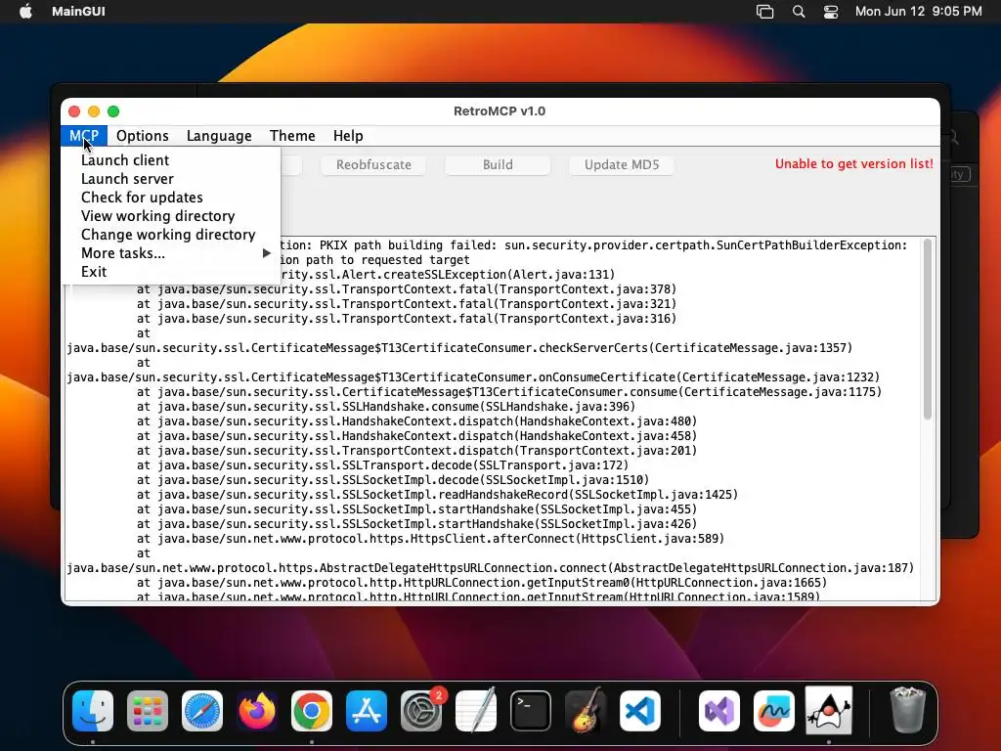Screen dimensions: 1001x751
Task: Open the Apple menu
Action: point(25,12)
